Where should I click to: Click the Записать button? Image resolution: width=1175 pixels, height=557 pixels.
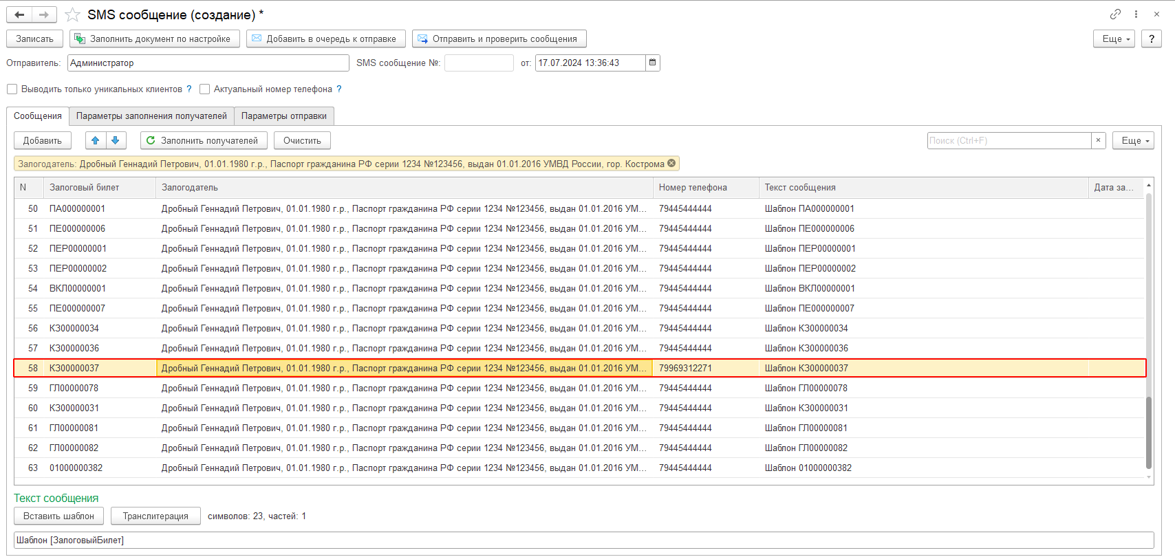[x=34, y=39]
